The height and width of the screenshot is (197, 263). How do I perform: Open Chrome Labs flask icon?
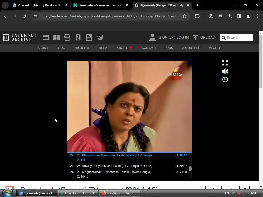[211, 16]
